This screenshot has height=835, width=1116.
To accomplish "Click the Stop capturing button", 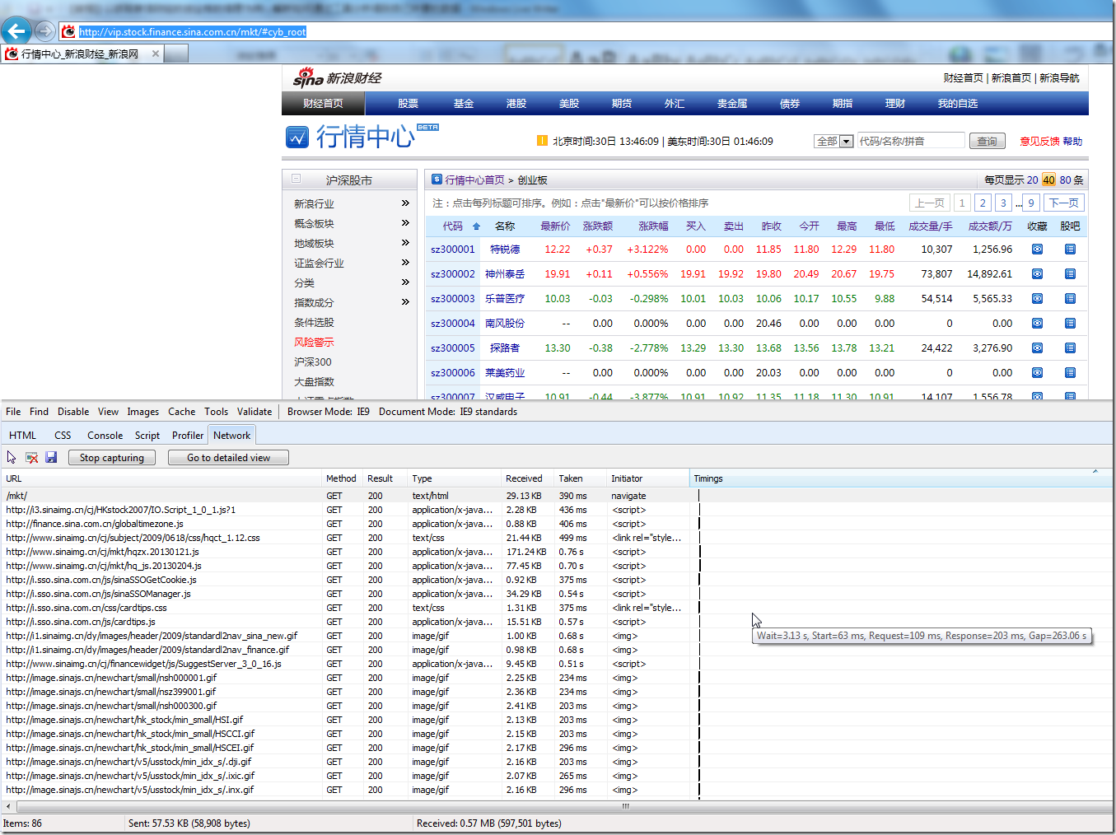I will pos(112,458).
